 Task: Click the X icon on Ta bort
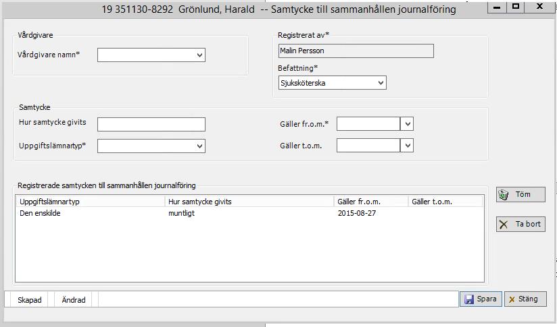click(x=504, y=225)
